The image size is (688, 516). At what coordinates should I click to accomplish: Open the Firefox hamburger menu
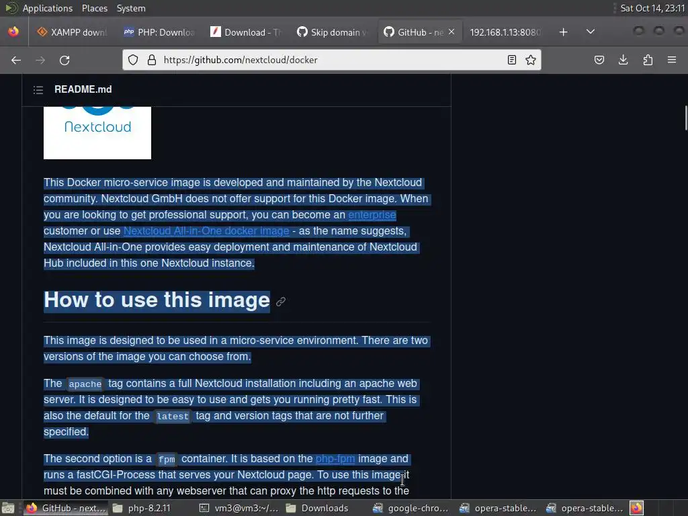672,60
